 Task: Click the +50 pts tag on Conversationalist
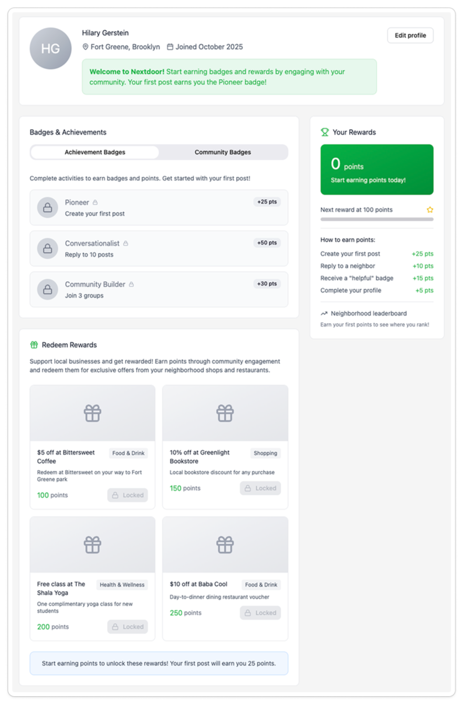pyautogui.click(x=267, y=243)
